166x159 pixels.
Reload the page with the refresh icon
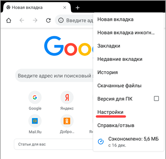[x=48, y=21]
